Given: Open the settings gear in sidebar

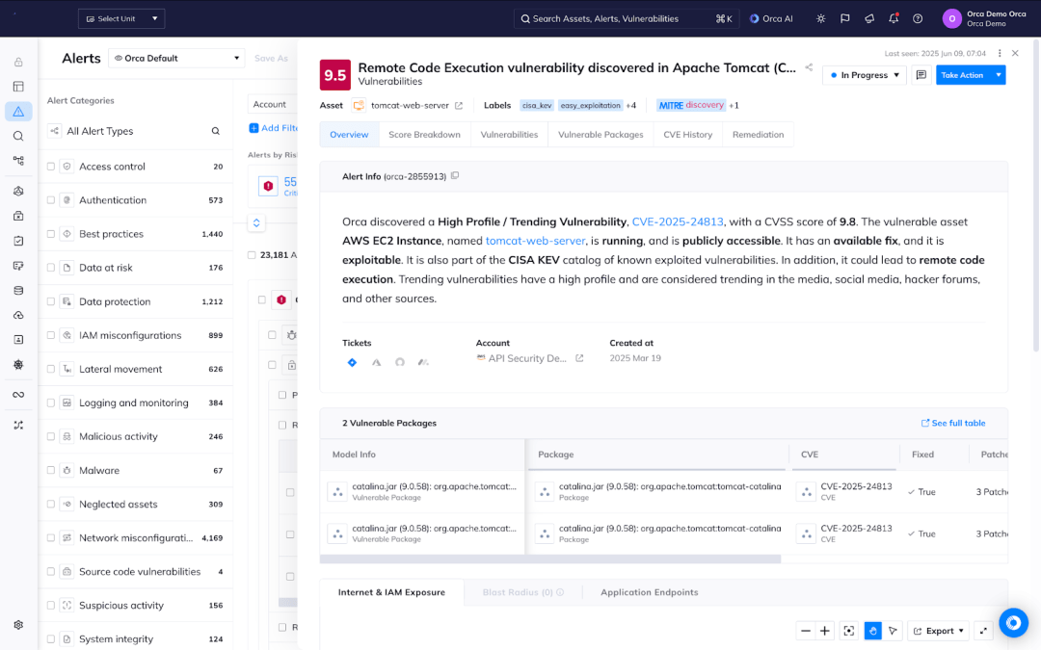Looking at the screenshot, I should 18,625.
